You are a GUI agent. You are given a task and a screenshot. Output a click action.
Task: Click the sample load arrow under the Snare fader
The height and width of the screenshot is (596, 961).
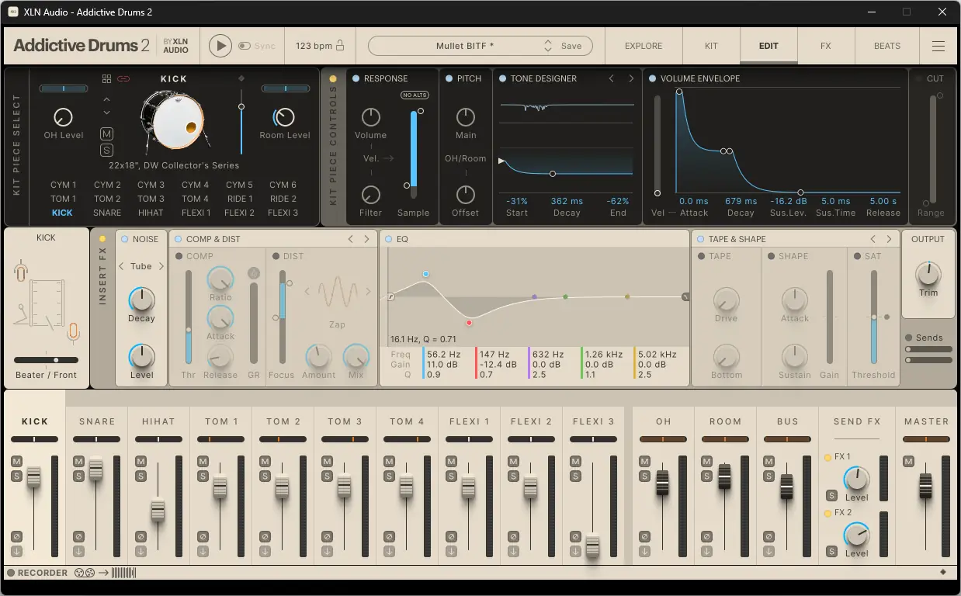pos(78,551)
